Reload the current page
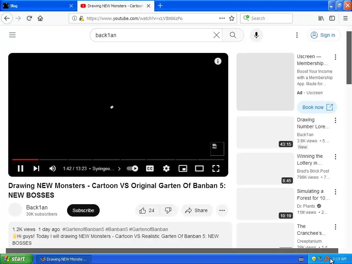This screenshot has width=352, height=264. (29, 18)
